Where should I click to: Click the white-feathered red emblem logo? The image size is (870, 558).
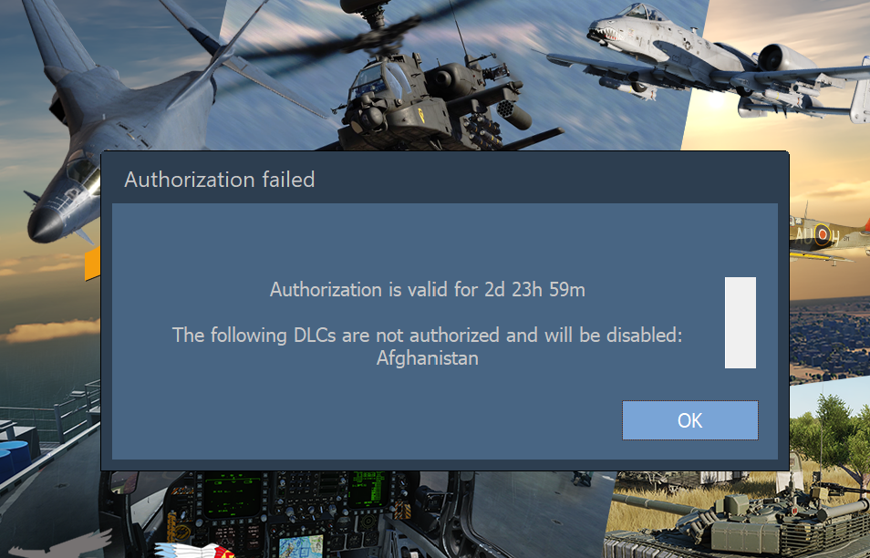click(x=194, y=550)
